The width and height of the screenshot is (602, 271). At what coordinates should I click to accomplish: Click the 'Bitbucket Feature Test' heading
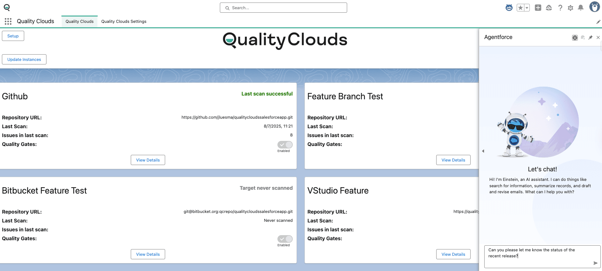tap(44, 190)
